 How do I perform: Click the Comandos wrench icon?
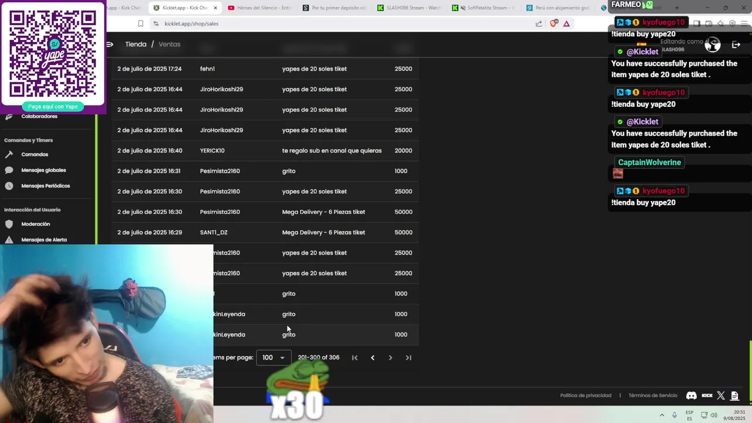click(9, 155)
